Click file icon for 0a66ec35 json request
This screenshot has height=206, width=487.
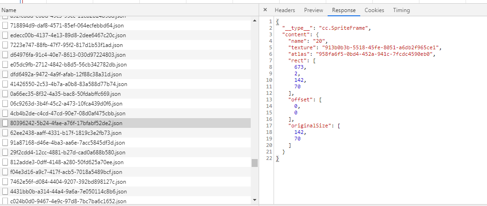tap(6, 94)
